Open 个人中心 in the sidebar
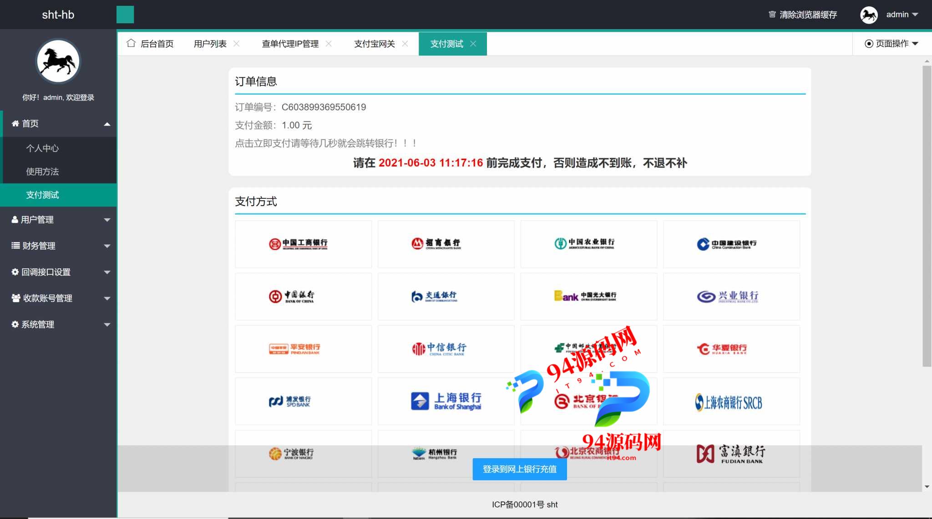This screenshot has height=519, width=932. coord(58,148)
